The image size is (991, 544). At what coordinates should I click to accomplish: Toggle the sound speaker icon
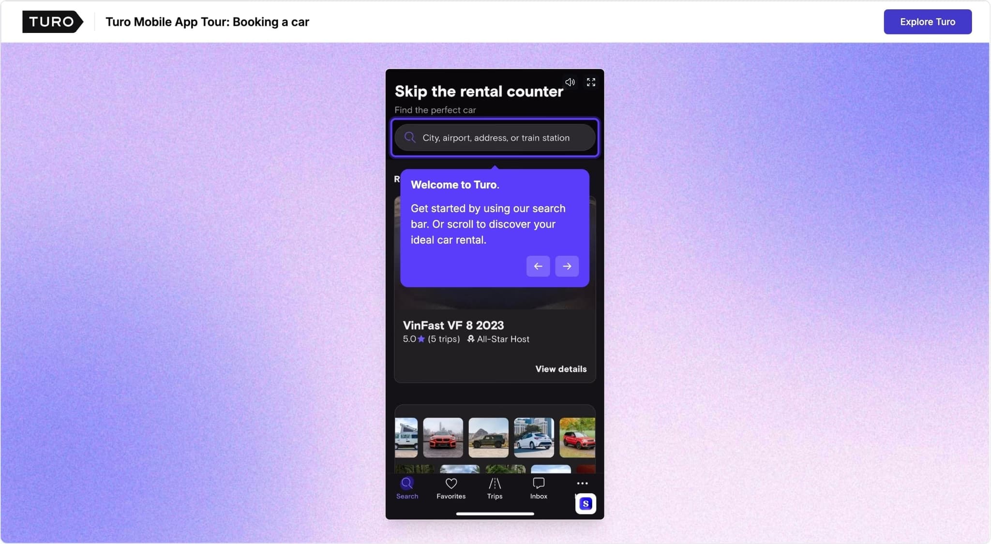click(570, 82)
